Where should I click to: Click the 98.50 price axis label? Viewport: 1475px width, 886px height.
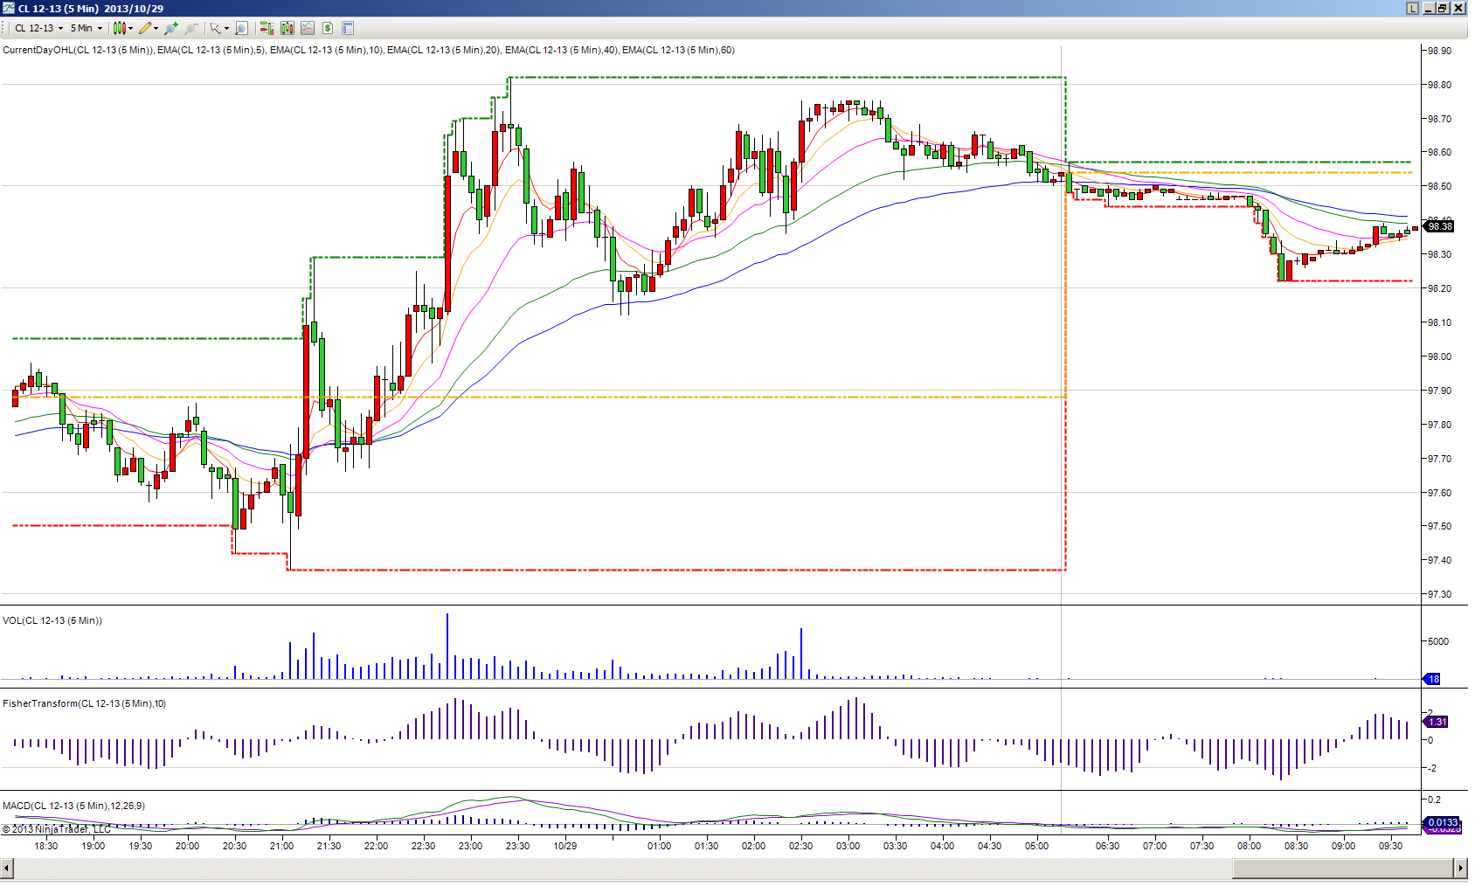coord(1439,186)
